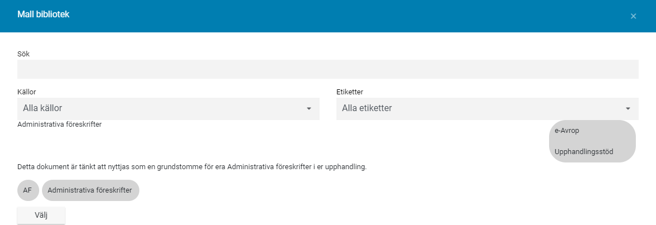
Task: Click the template description text
Action: click(191, 166)
